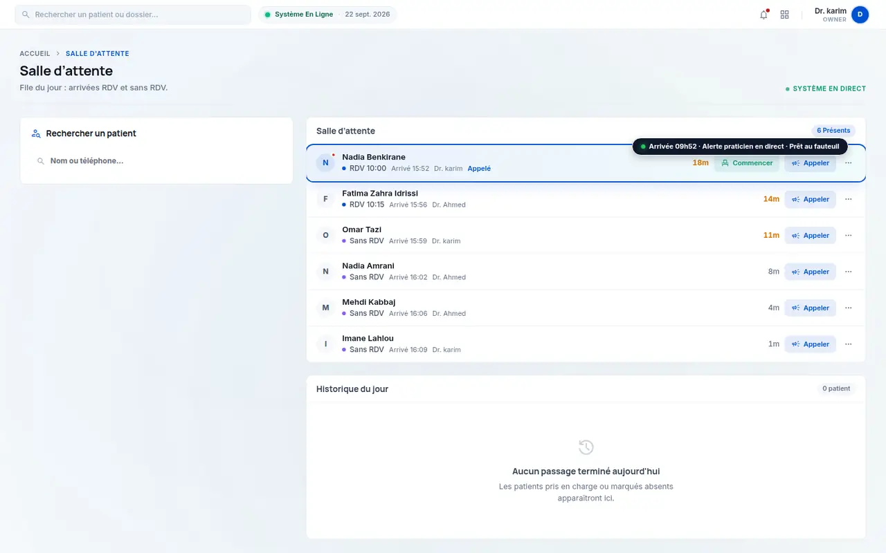This screenshot has width=886, height=553.
Task: Click the Historique du jour heading
Action: 352,389
